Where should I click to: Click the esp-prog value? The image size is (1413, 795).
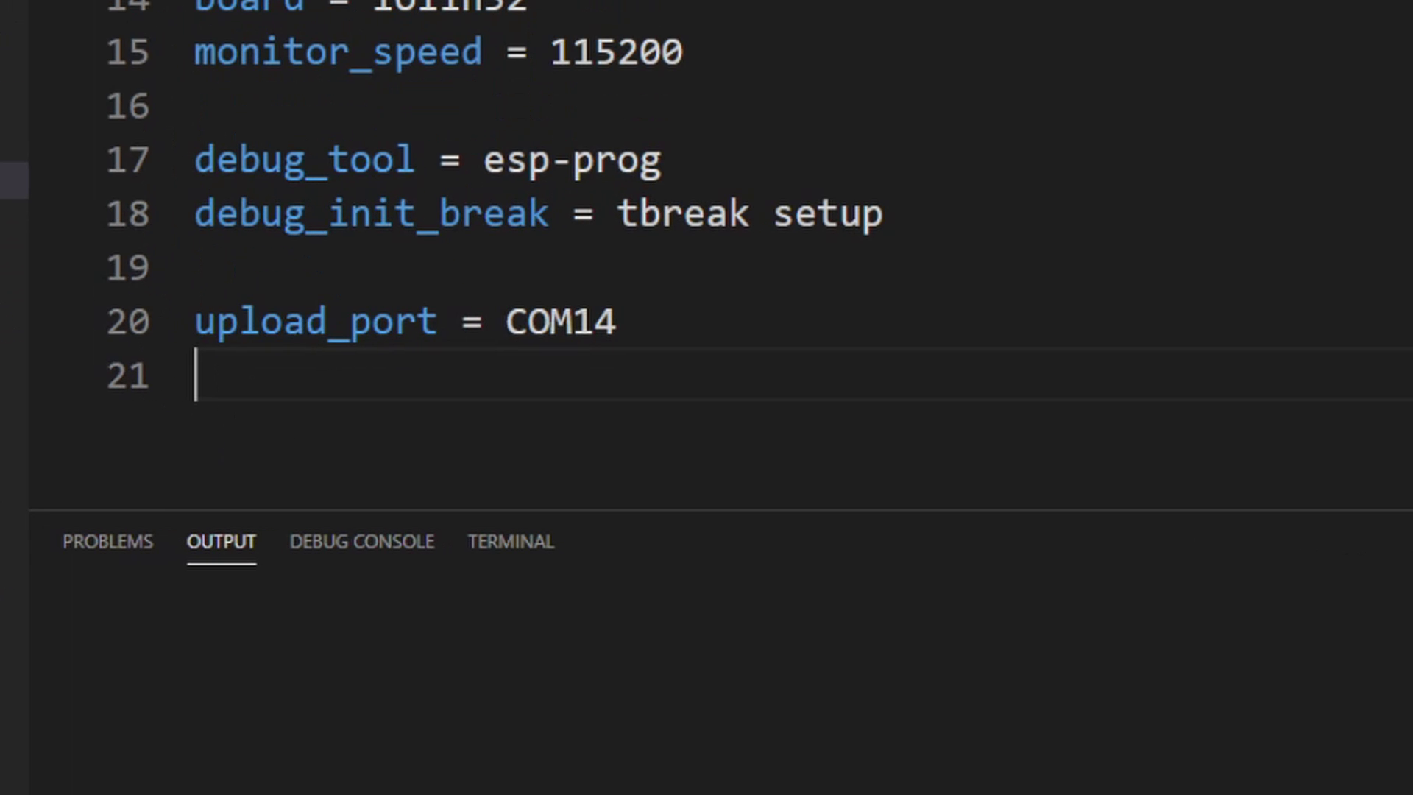[x=572, y=160]
